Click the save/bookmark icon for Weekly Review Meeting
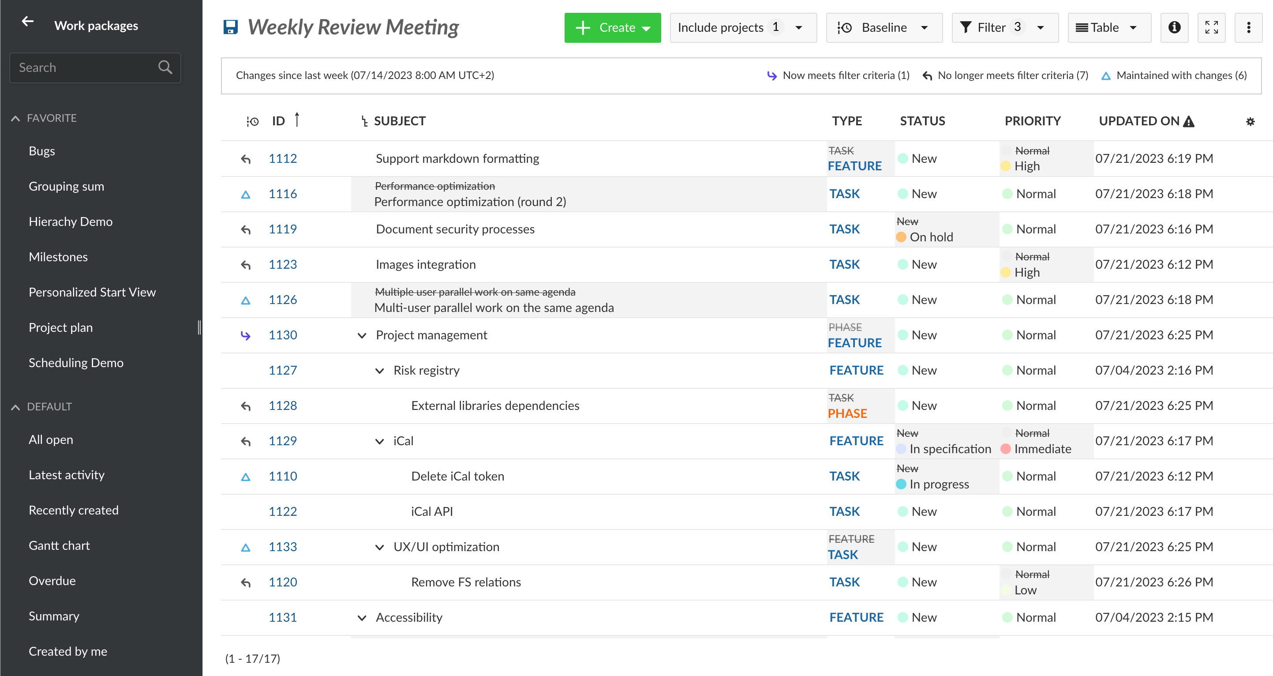1273x676 pixels. (232, 27)
